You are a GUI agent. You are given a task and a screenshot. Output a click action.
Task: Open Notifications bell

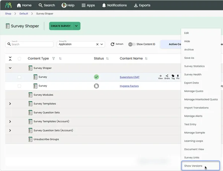(x=114, y=5)
